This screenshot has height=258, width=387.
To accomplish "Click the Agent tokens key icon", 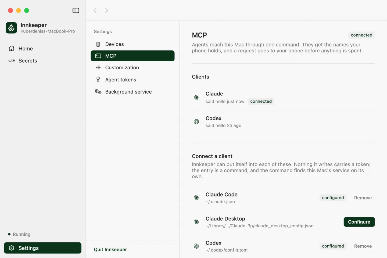I will [98, 80].
